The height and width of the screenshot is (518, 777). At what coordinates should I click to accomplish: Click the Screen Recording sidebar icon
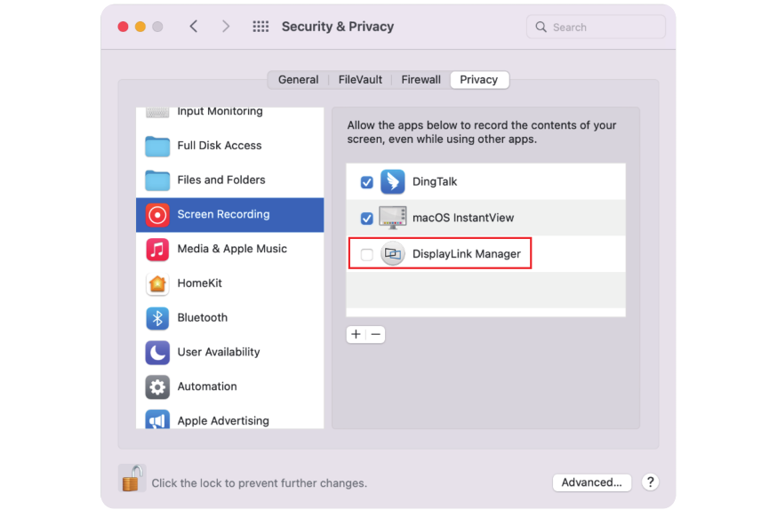coord(157,214)
